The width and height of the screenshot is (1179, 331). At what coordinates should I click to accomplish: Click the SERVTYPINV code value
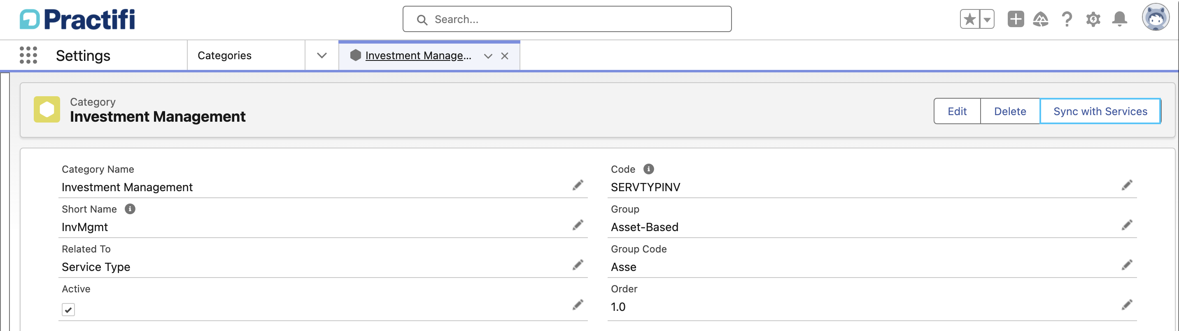coord(645,187)
